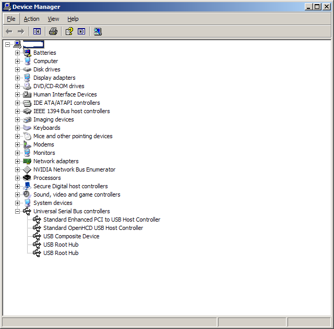Expand the Display adapters node
This screenshot has height=329, width=334.
(17, 78)
